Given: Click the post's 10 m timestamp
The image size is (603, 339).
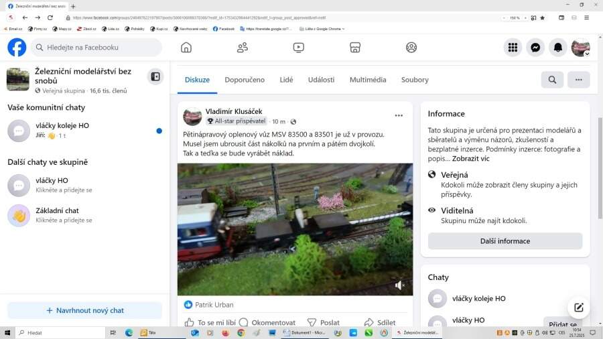Looking at the screenshot, I should [x=279, y=121].
